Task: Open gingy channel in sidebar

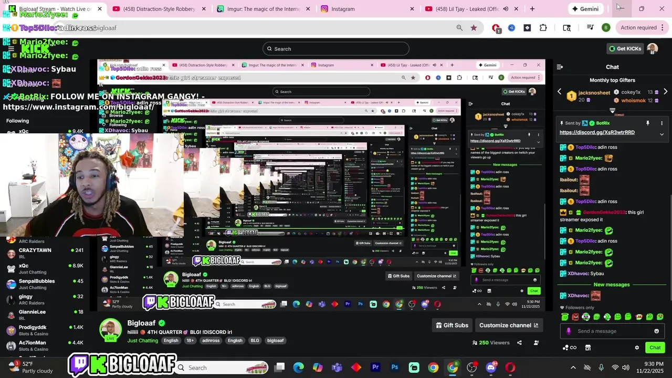Action: click(45, 299)
